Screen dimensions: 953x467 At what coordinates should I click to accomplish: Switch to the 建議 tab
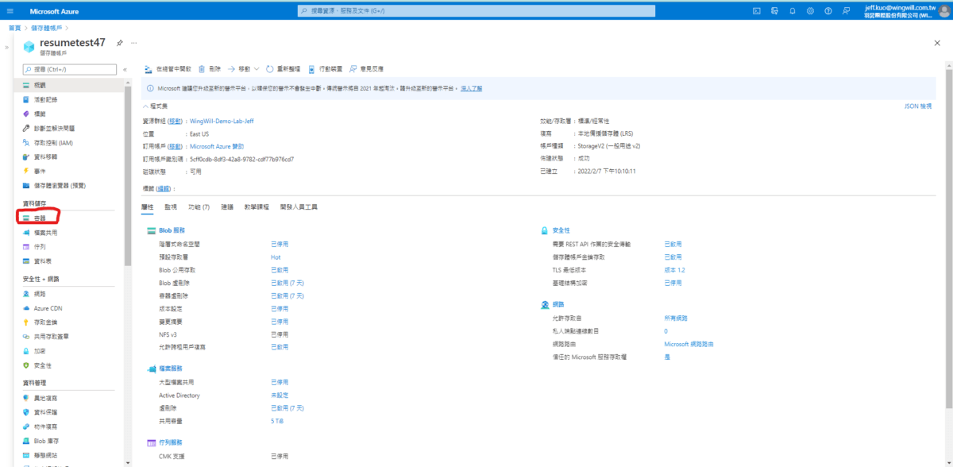[x=227, y=206]
